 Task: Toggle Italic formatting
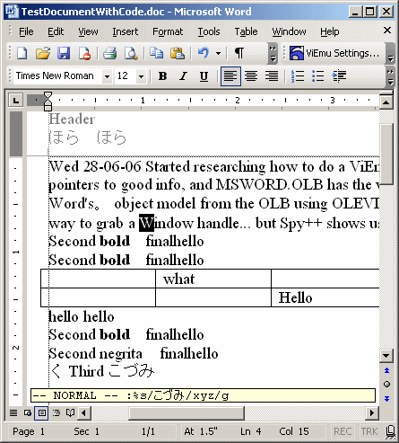coord(183,76)
